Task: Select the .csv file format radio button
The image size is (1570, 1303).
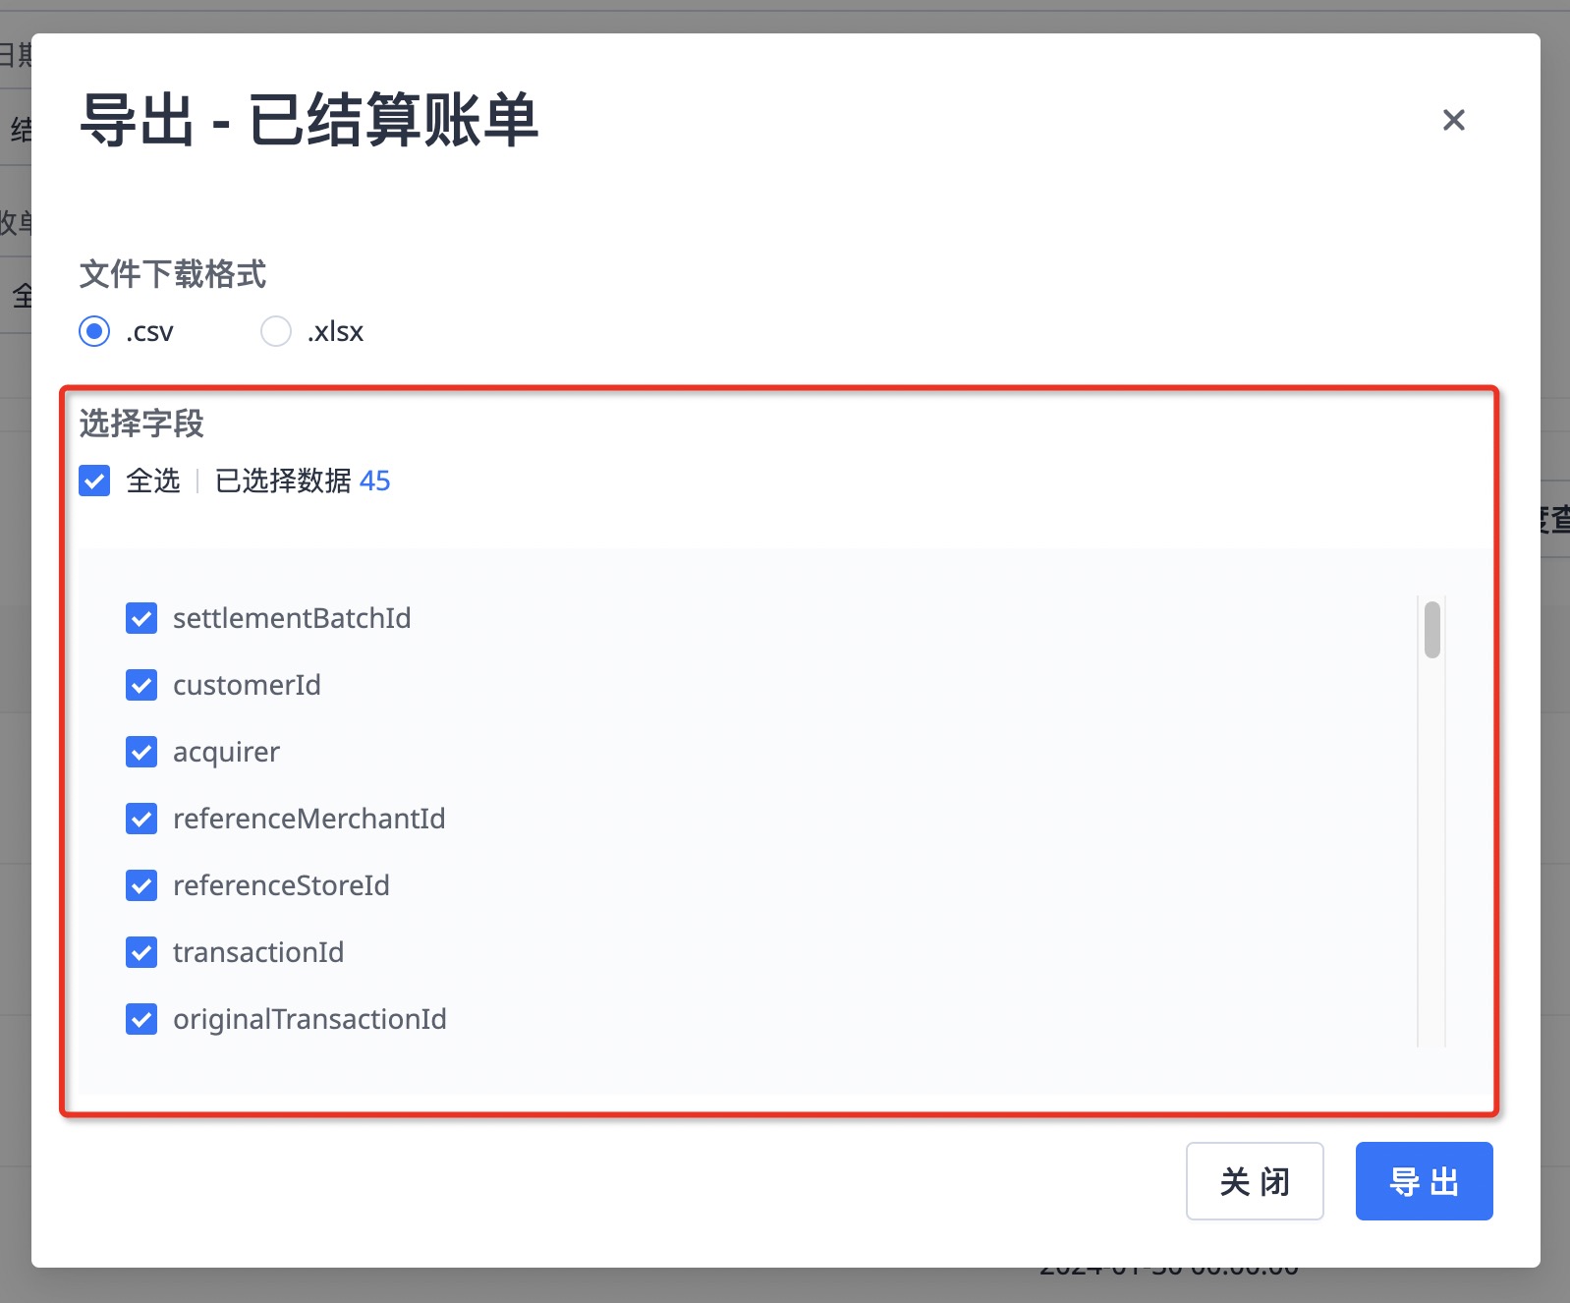Action: click(94, 331)
